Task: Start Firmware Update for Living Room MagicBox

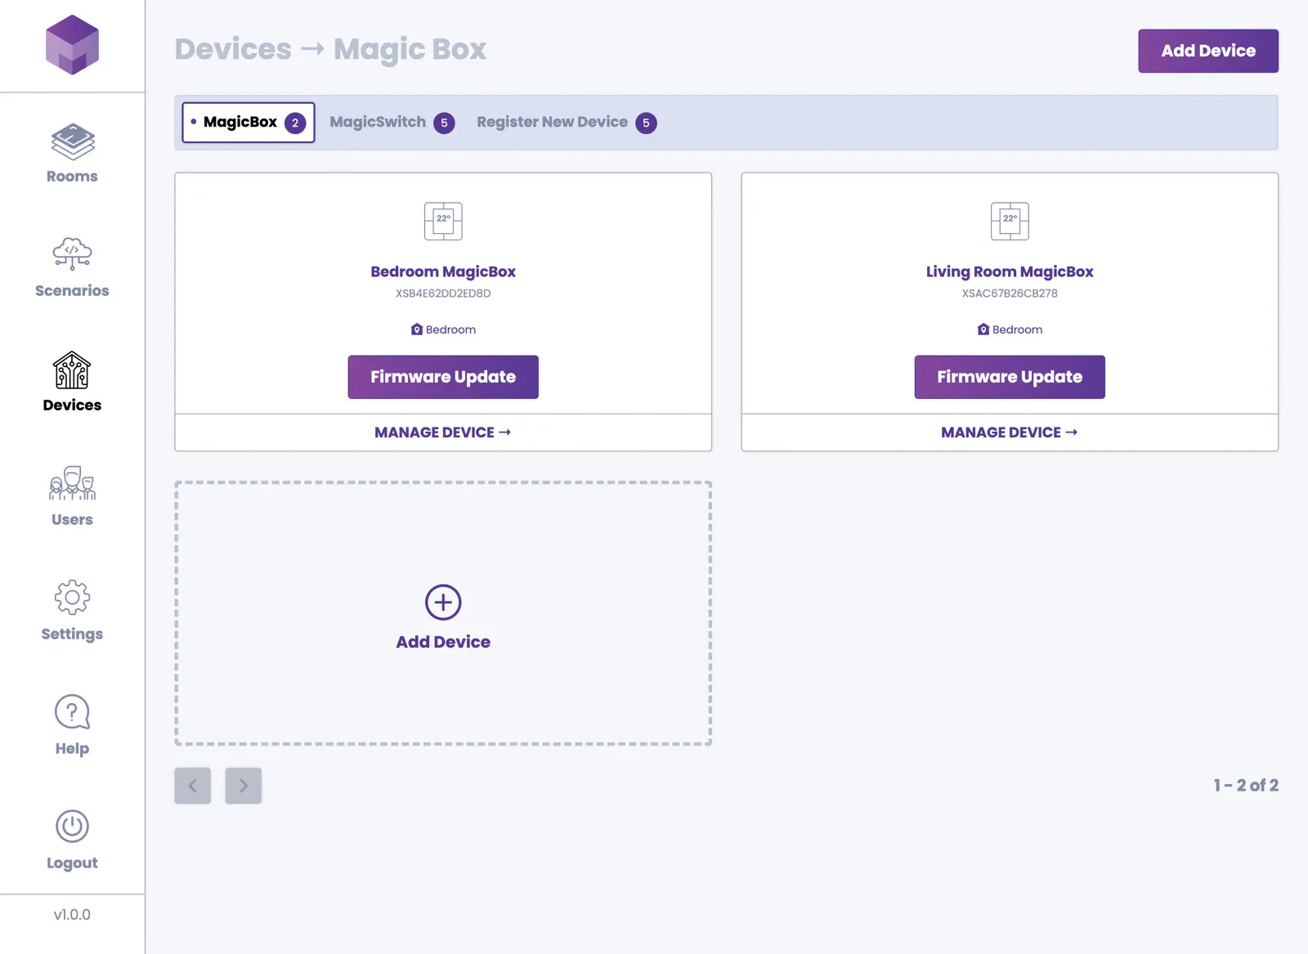Action: coord(1010,377)
